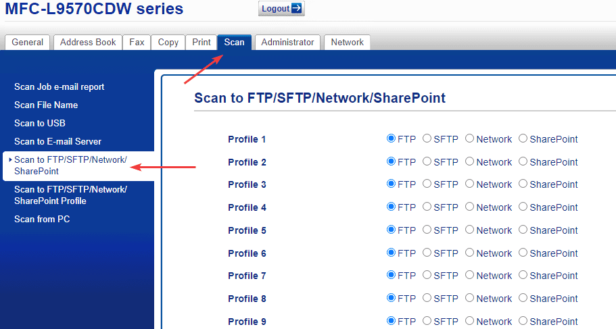Select SharePoint for Profile 6
This screenshot has height=329, width=616.
pyautogui.click(x=523, y=253)
